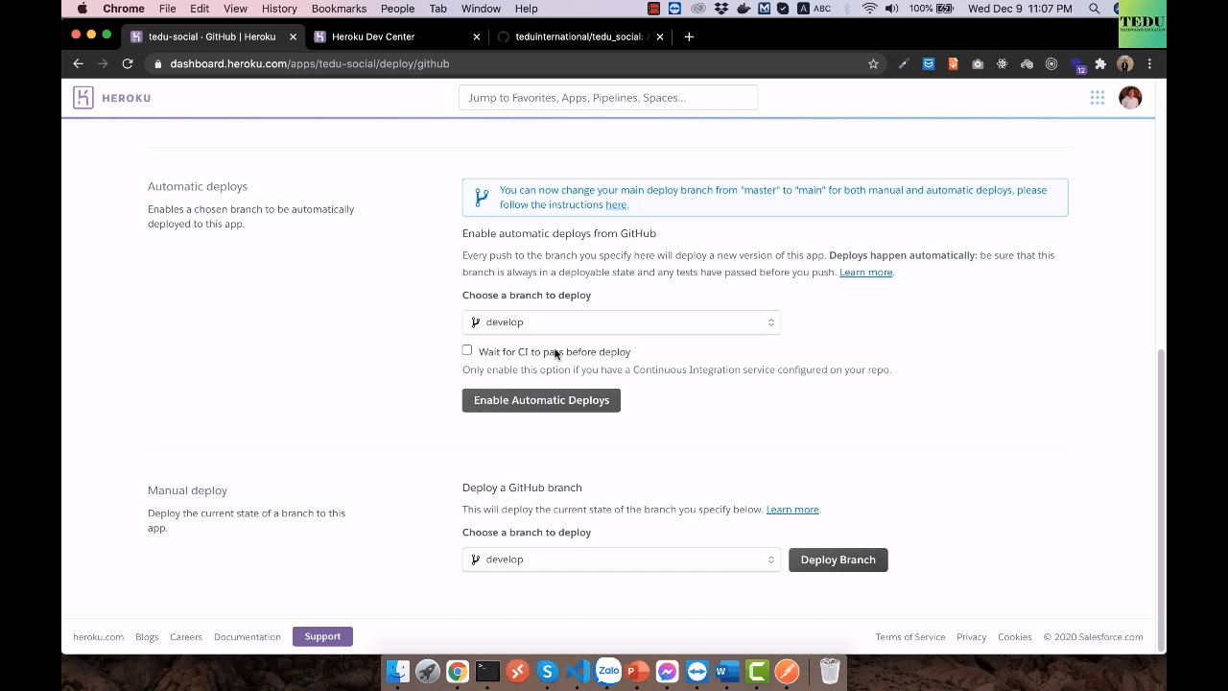The height and width of the screenshot is (691, 1228).
Task: Open the Bookmarks menu
Action: [339, 9]
